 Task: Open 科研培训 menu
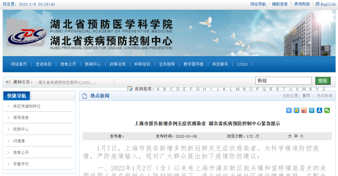142,64
